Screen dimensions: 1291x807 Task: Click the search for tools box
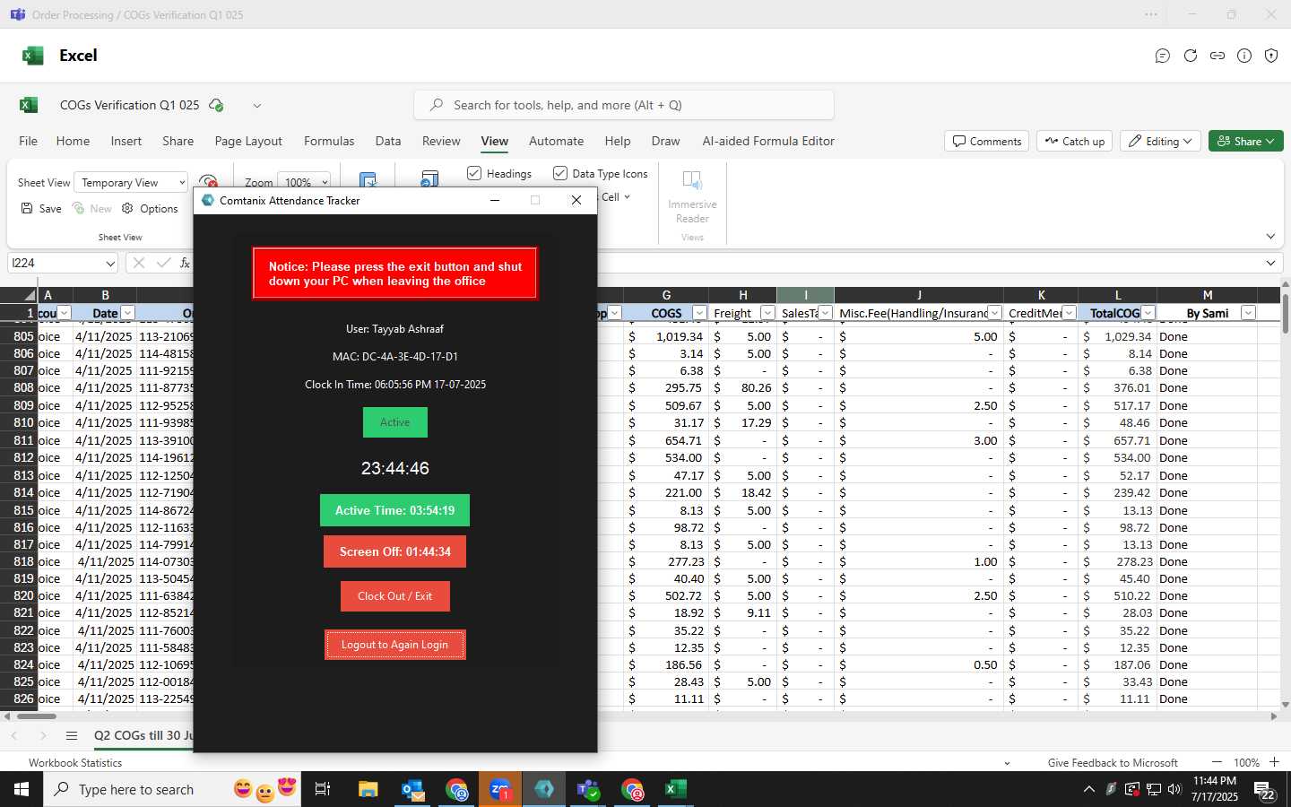coord(624,105)
